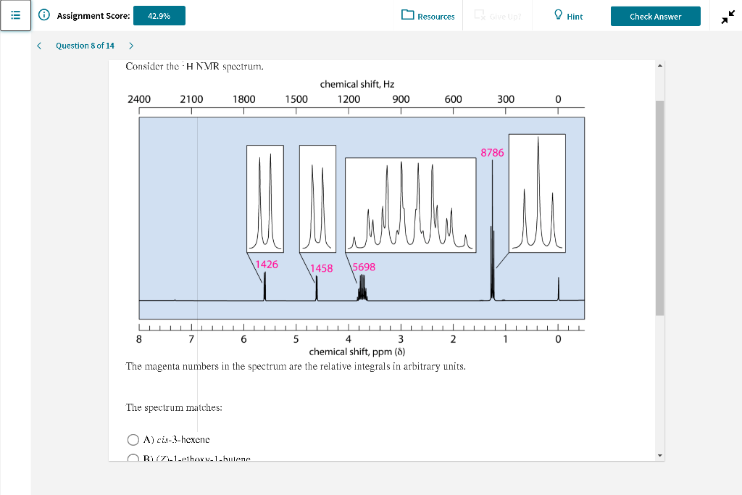This screenshot has width=742, height=495.
Task: Go to the previous question chevron
Action: coord(39,45)
